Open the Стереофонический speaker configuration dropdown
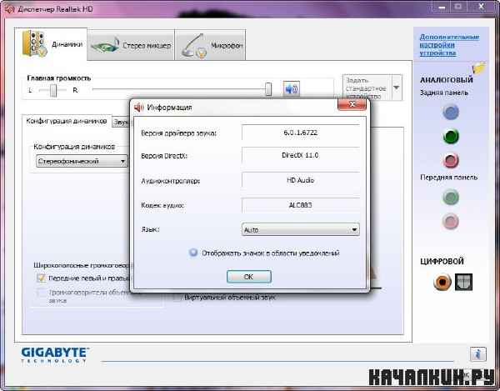This screenshot has height=391, width=500. [82, 161]
